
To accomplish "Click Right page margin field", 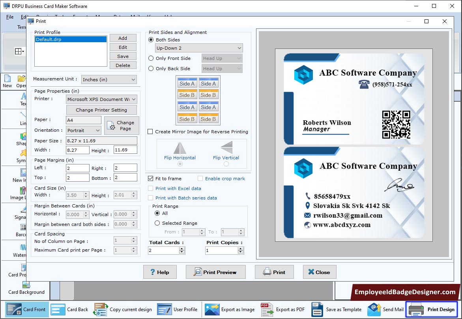I will click(x=125, y=168).
